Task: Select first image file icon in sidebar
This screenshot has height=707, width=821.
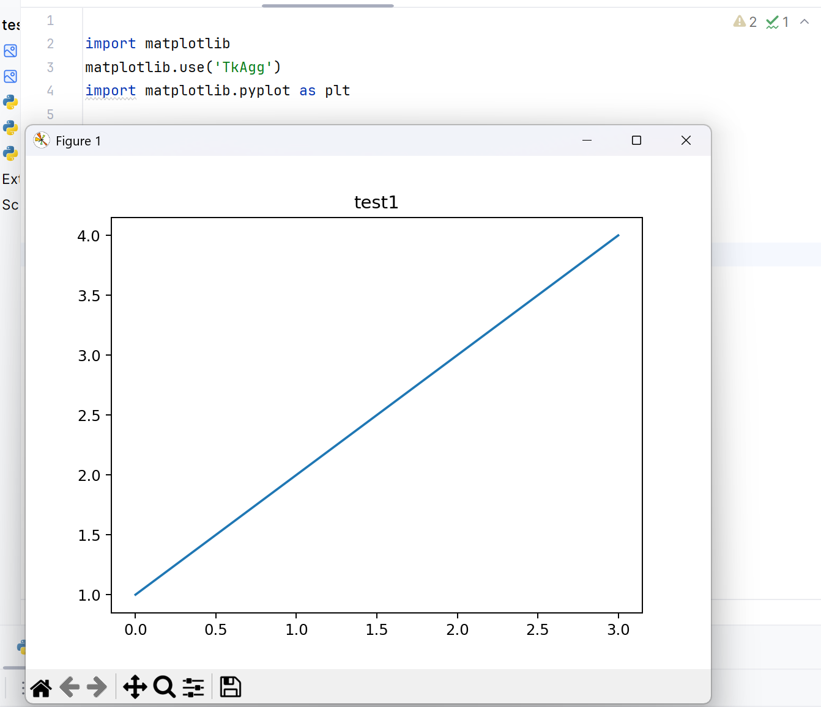Action: (10, 51)
